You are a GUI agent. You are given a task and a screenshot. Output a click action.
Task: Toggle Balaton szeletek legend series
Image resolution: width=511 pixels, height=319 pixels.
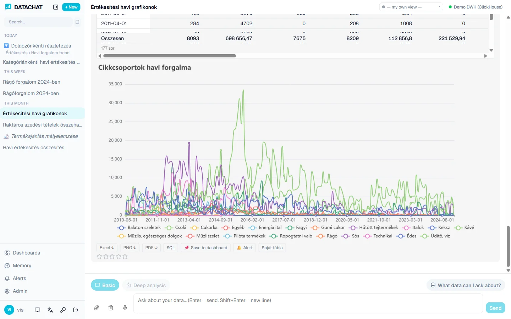click(x=139, y=228)
